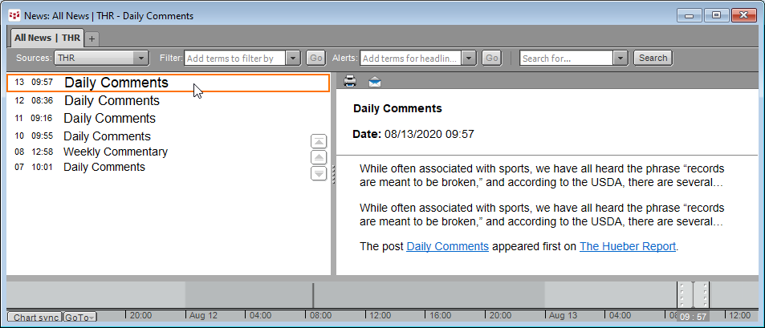Select the All News | THR tab

(47, 38)
